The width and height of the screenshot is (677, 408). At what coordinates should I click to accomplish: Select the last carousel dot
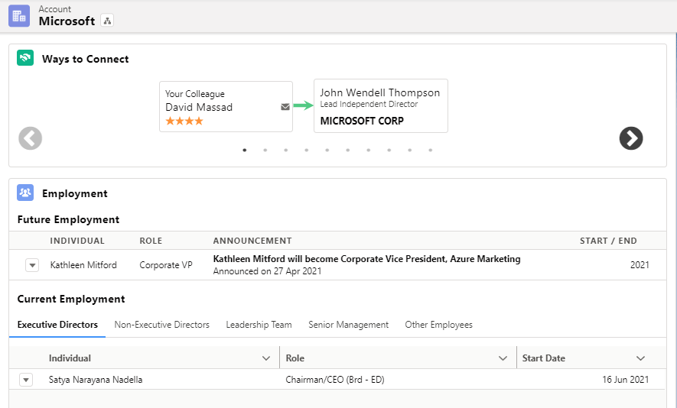[x=431, y=150]
